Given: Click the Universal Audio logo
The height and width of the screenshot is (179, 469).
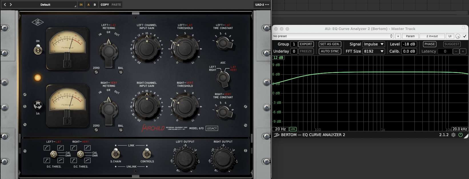Looking at the screenshot, I should coord(37,22).
